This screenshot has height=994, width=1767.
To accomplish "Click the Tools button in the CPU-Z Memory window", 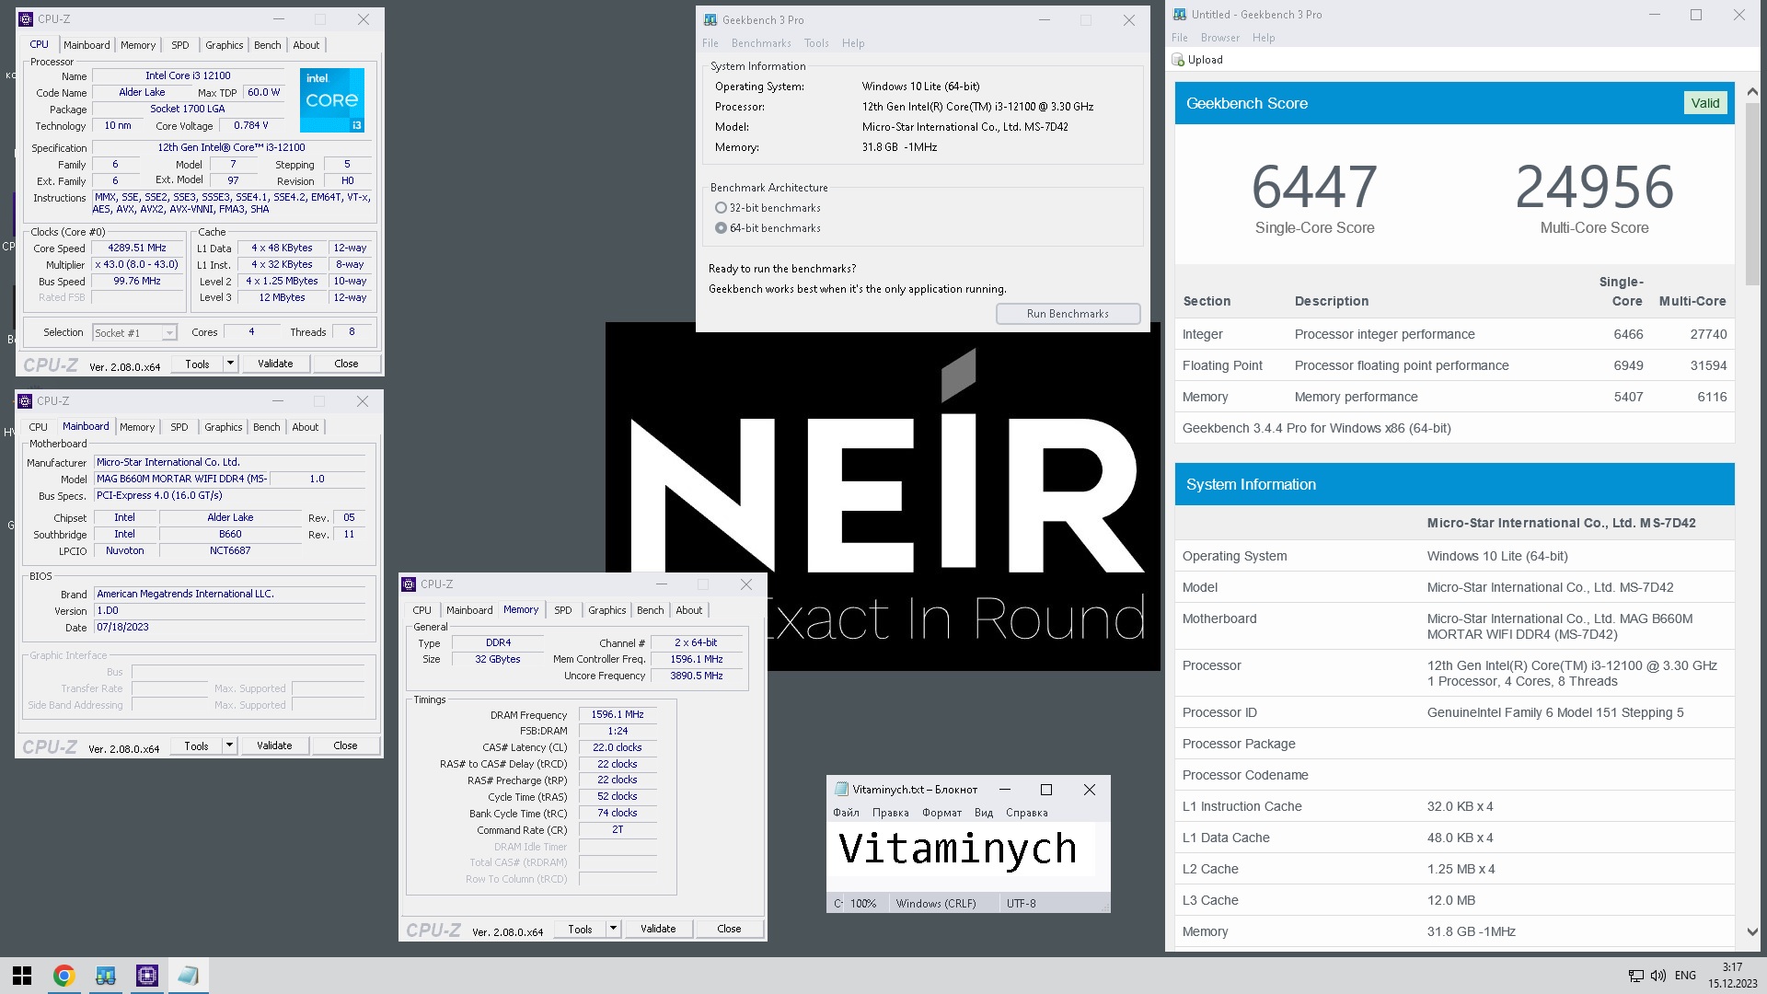I will coord(580,929).
